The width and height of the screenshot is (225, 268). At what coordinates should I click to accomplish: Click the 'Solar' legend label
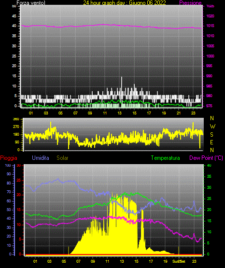(x=62, y=158)
